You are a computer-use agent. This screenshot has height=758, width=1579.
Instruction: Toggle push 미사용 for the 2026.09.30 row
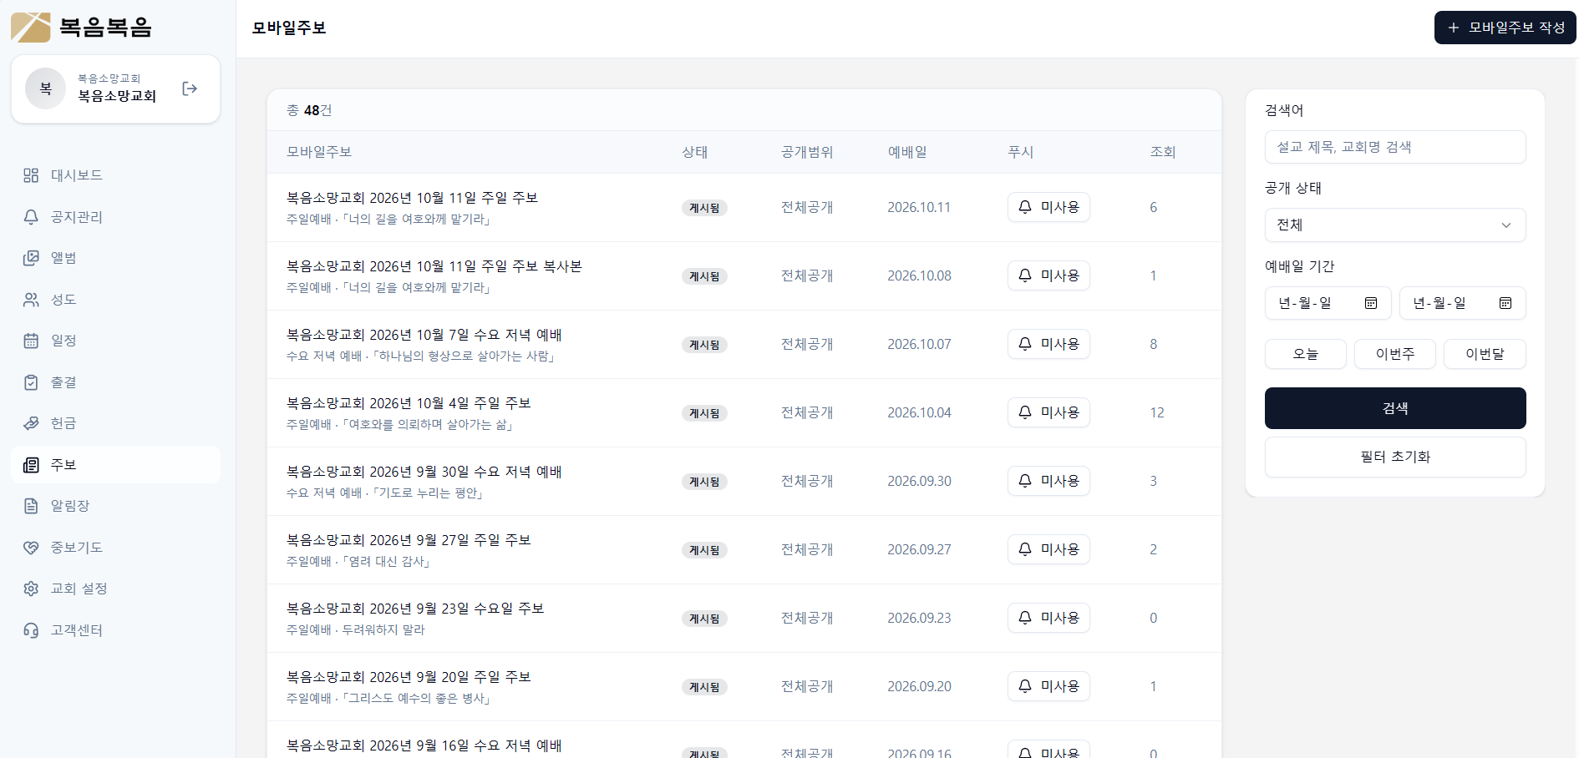[1048, 481]
